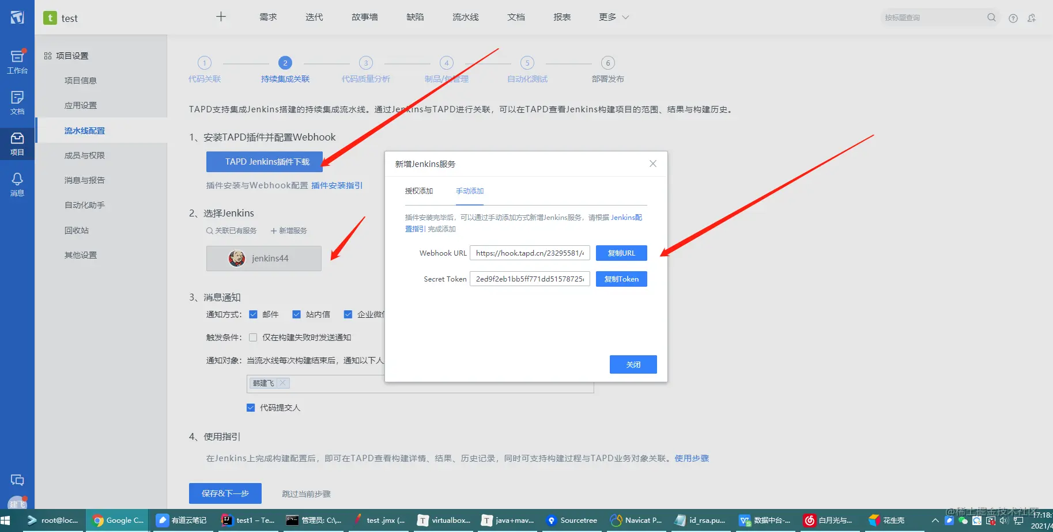Click the search magnifier icon
The width and height of the screenshot is (1053, 532).
point(991,17)
